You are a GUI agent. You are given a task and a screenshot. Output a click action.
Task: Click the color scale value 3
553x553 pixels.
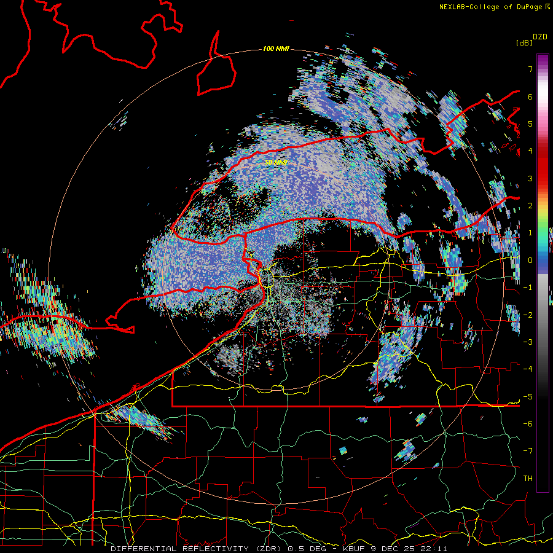[x=530, y=178]
